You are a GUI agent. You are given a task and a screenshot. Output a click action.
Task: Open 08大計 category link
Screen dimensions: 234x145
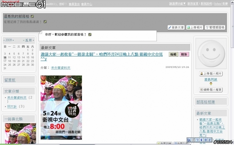(12, 106)
